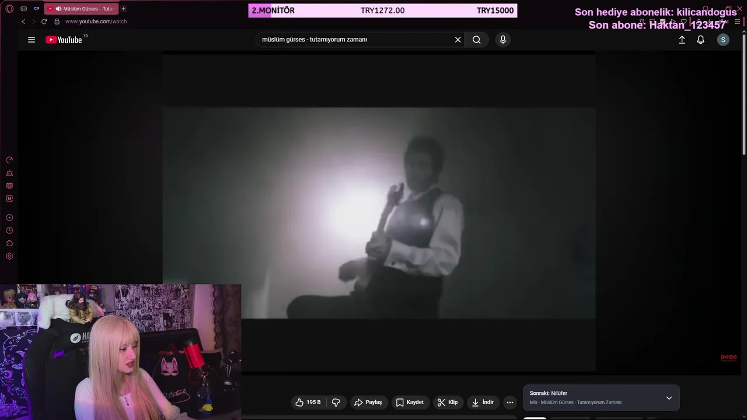Dislike the video thumbs-down button
This screenshot has width=747, height=420.
pos(336,402)
